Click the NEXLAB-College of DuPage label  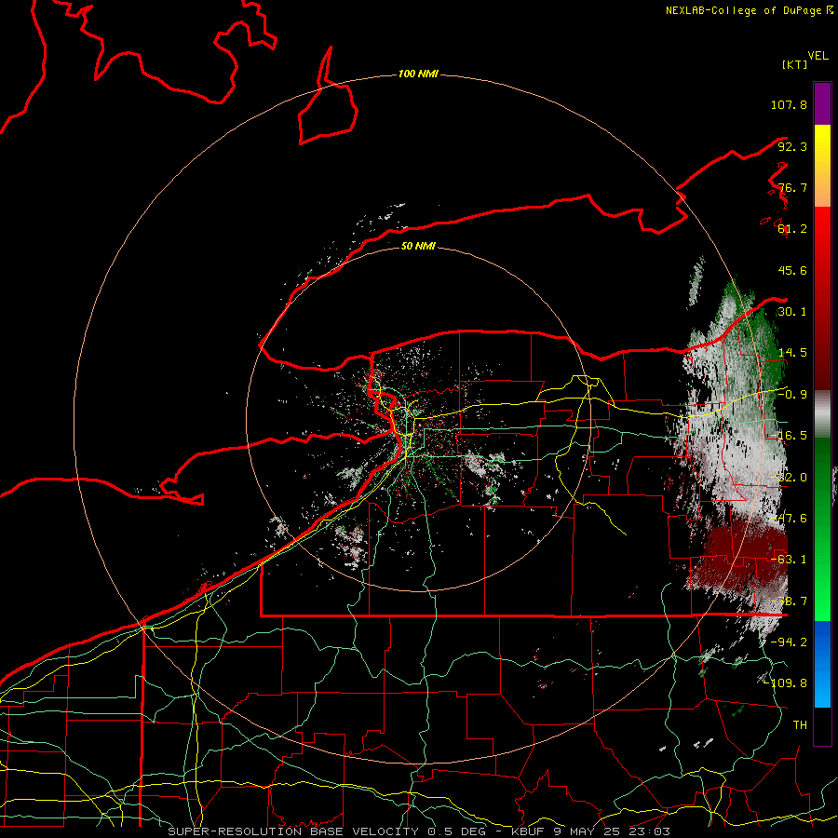749,10
